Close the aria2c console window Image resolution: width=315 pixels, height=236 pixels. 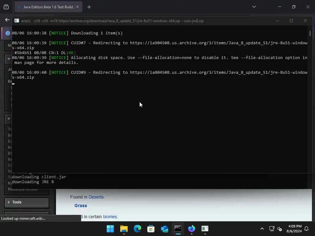pos(305,21)
